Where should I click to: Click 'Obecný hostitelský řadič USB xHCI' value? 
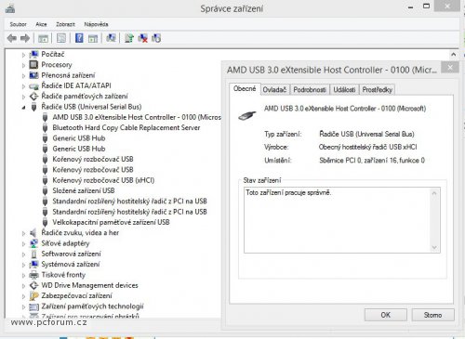(367, 147)
